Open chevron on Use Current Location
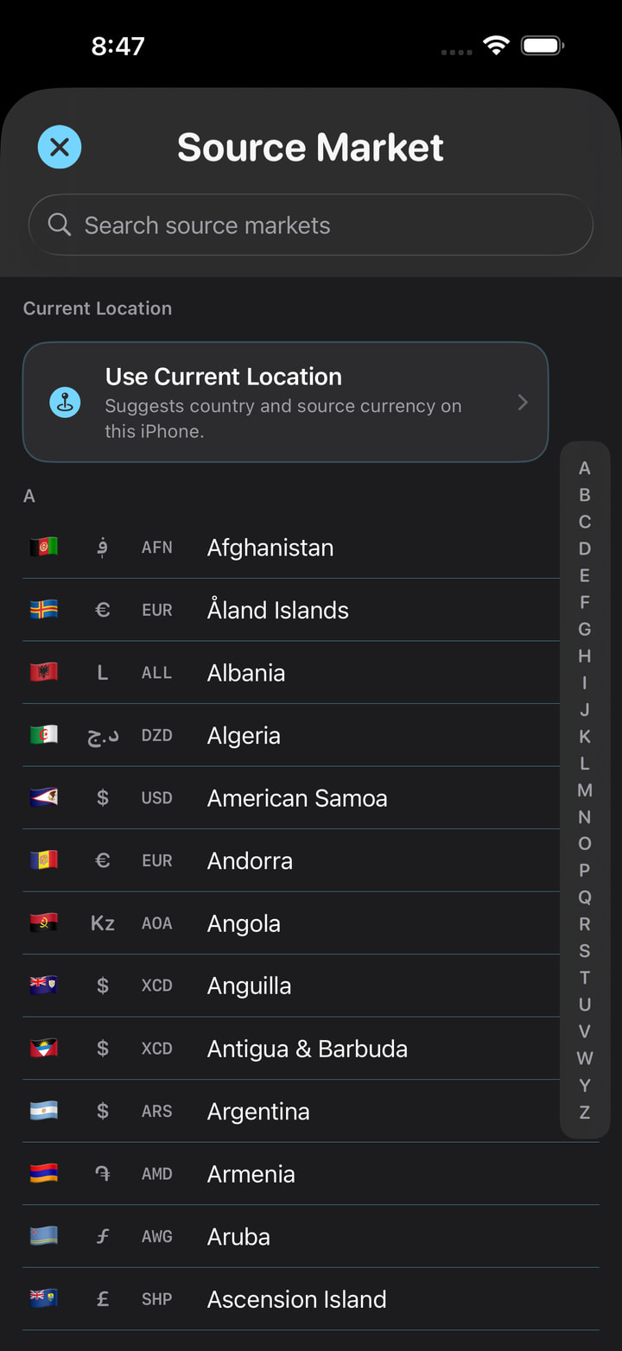Screen dimensions: 622x1351 click(523, 403)
